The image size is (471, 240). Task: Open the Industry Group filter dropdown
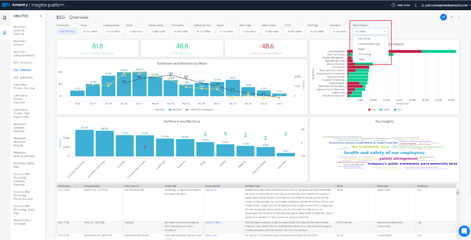[159, 31]
